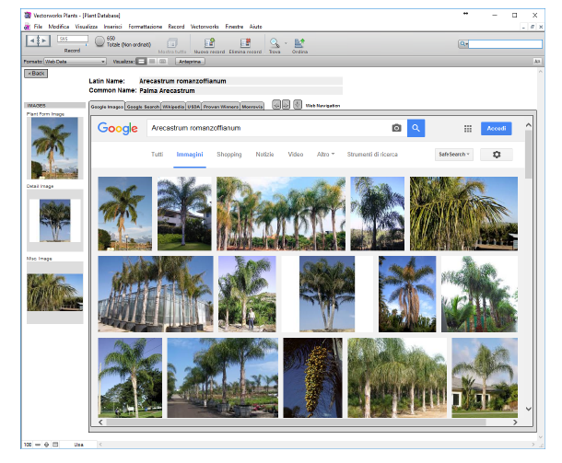Go back in web navigation
Image resolution: width=562 pixels, height=463 pixels.
pos(276,105)
